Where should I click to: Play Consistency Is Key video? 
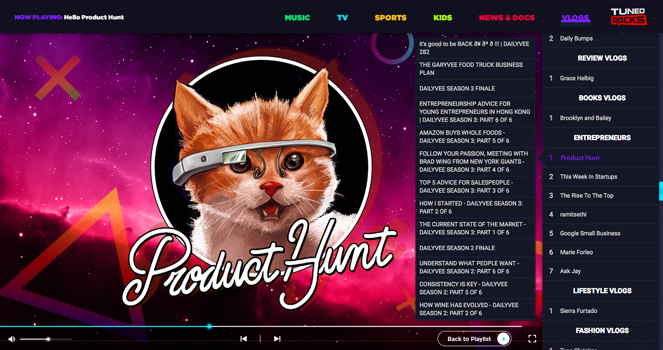point(475,288)
